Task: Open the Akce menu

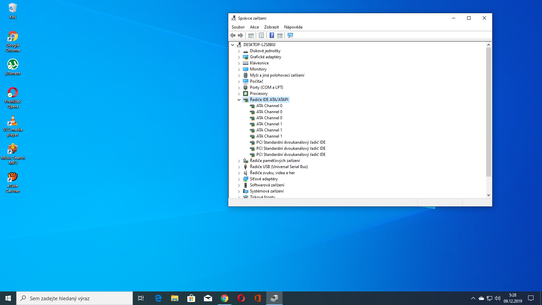Action: pos(254,27)
